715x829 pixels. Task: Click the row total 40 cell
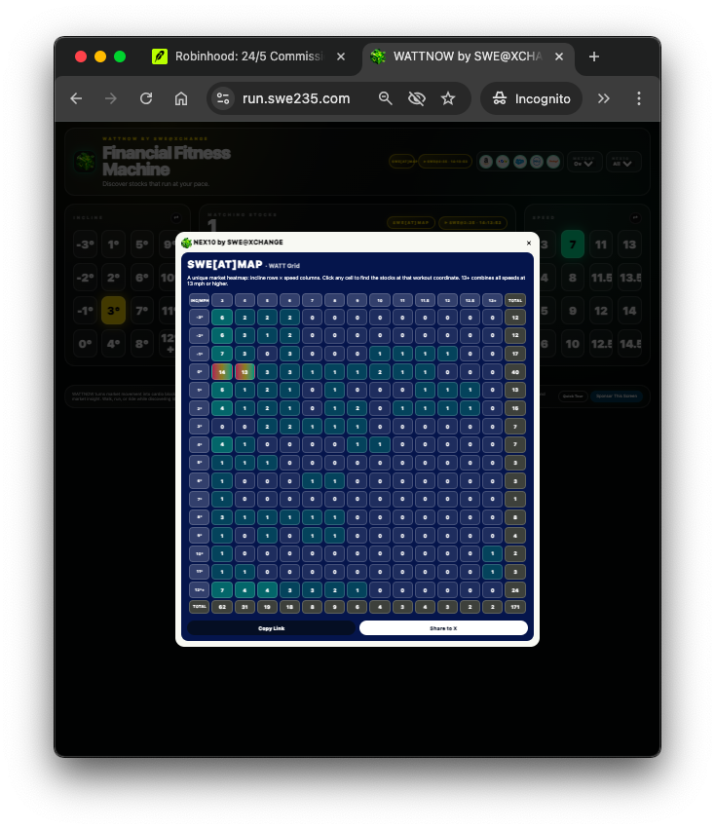[x=515, y=372]
